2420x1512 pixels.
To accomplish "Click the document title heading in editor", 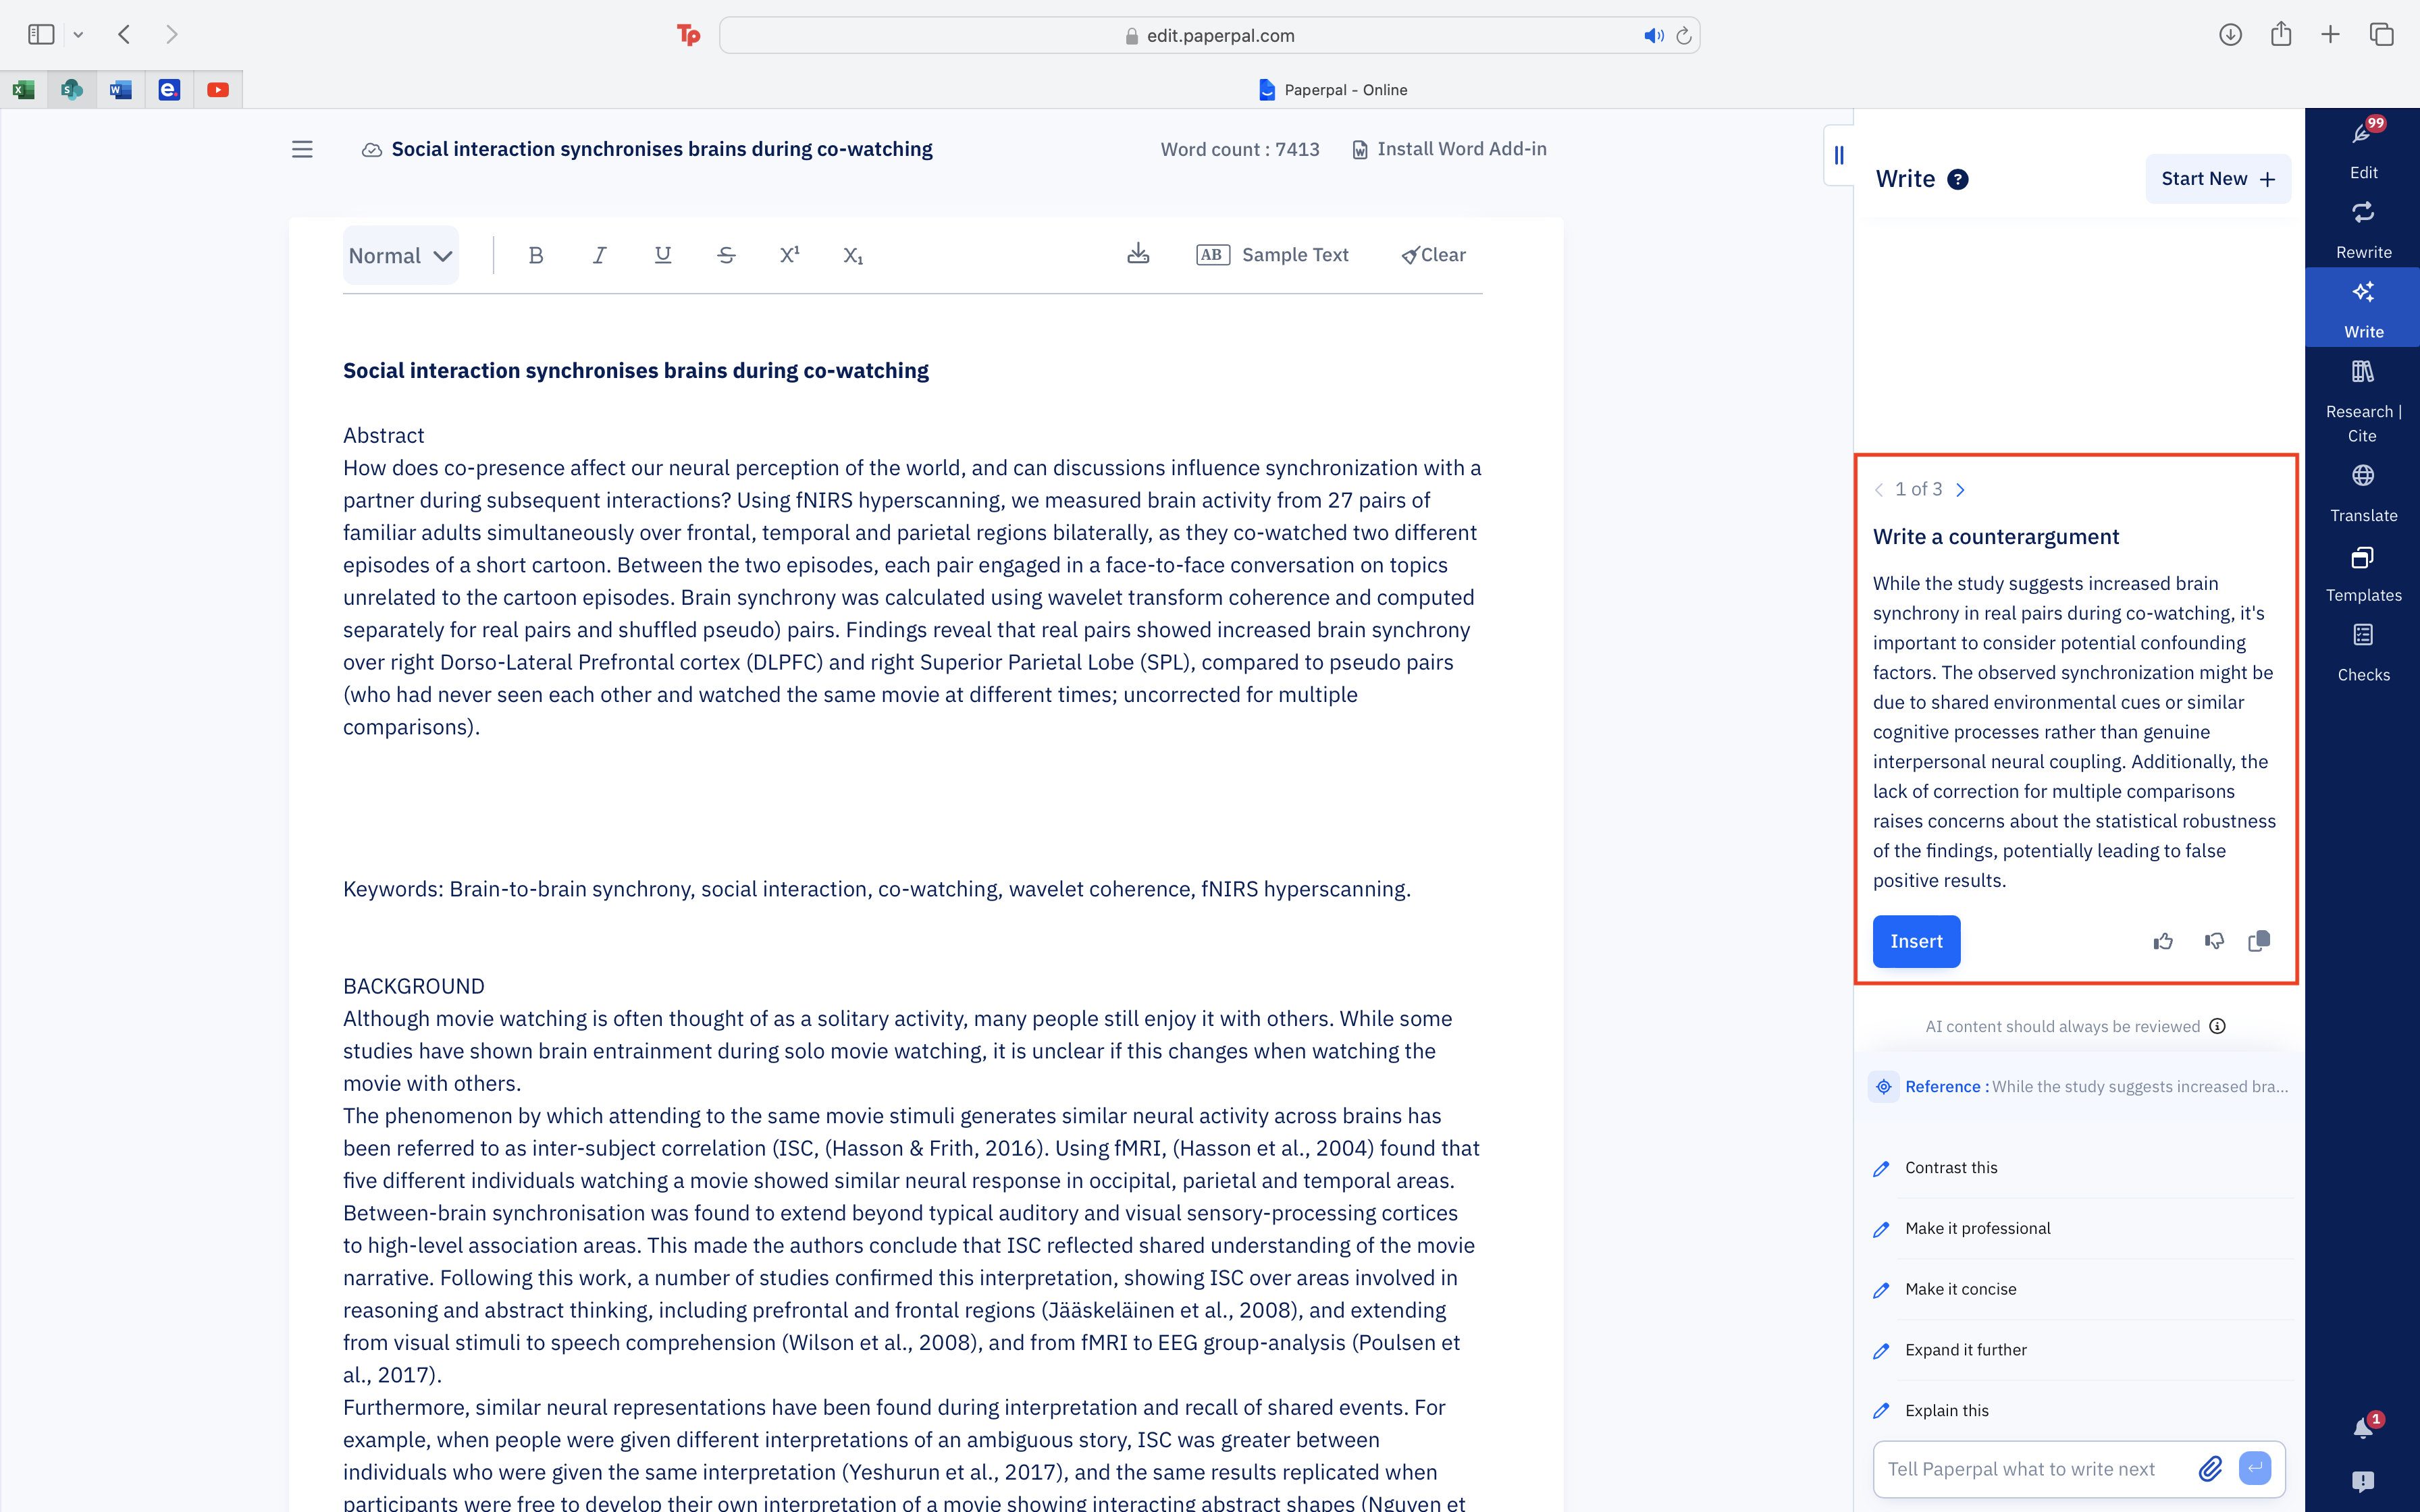I will click(x=636, y=371).
